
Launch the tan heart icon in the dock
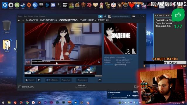coord(95,5)
